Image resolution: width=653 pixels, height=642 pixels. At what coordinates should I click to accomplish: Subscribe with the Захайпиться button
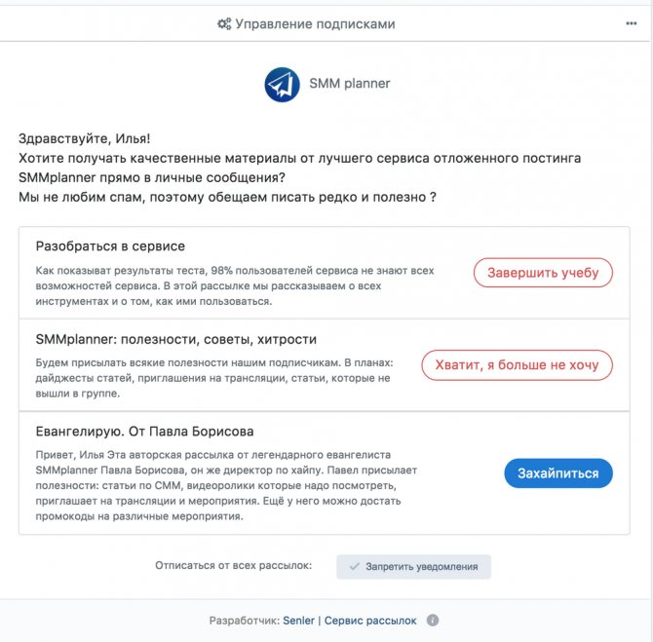558,473
